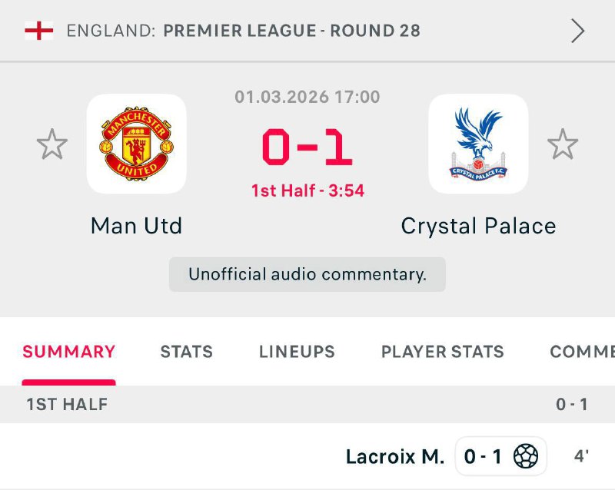
Task: Open the Lineups tab
Action: click(x=297, y=352)
